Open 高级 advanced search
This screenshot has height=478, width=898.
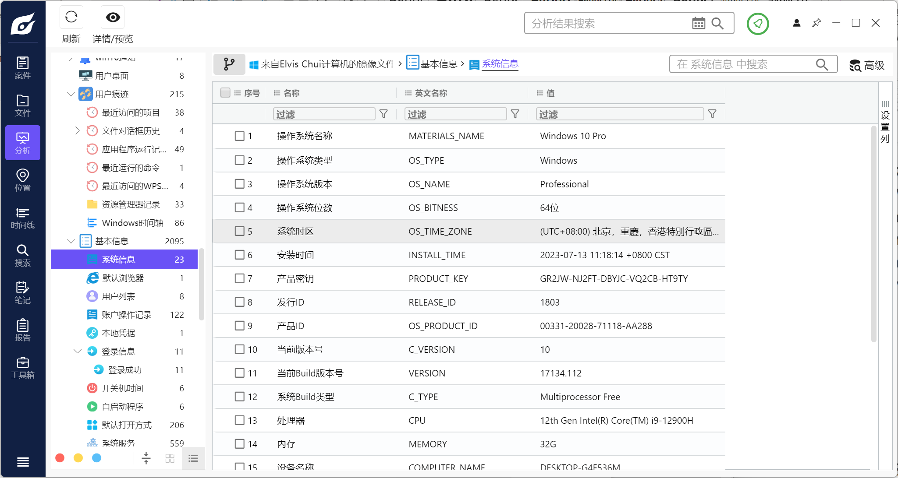867,65
